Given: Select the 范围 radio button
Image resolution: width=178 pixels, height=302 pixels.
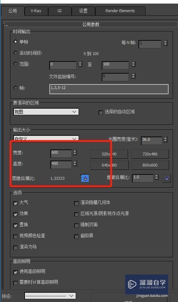Looking at the screenshot, I should point(15,64).
